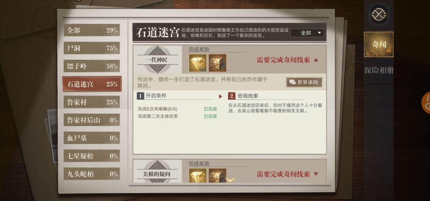Switch to the 鲁家村 25% category

[x=92, y=102]
